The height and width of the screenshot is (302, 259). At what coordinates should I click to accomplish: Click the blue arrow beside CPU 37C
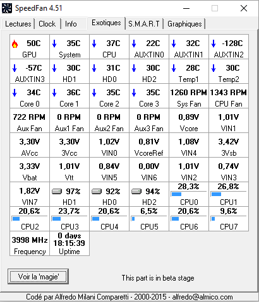tap(94, 44)
